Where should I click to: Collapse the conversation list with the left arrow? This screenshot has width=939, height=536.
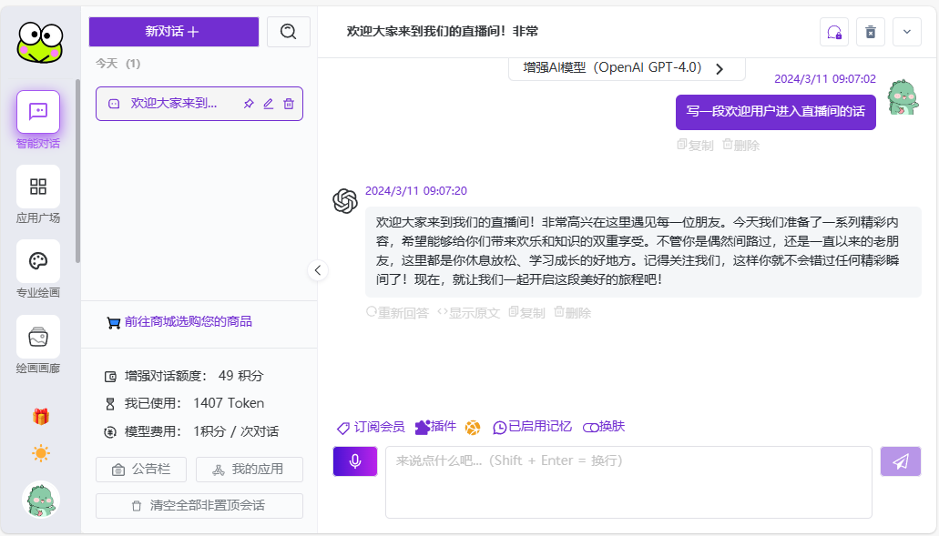coord(318,270)
